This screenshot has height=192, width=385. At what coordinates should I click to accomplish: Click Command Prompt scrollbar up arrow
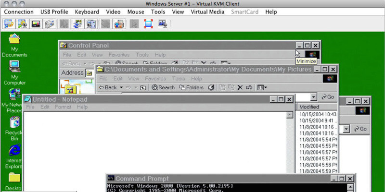[x=350, y=187]
